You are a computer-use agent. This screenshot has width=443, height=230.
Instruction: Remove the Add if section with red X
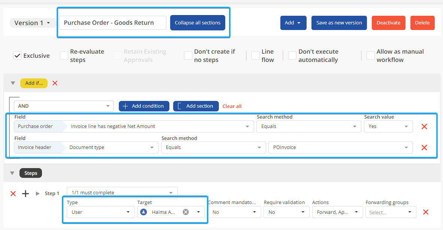pos(55,83)
